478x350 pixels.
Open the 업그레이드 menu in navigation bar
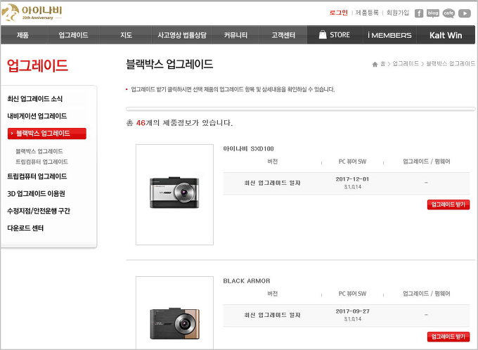(73, 35)
